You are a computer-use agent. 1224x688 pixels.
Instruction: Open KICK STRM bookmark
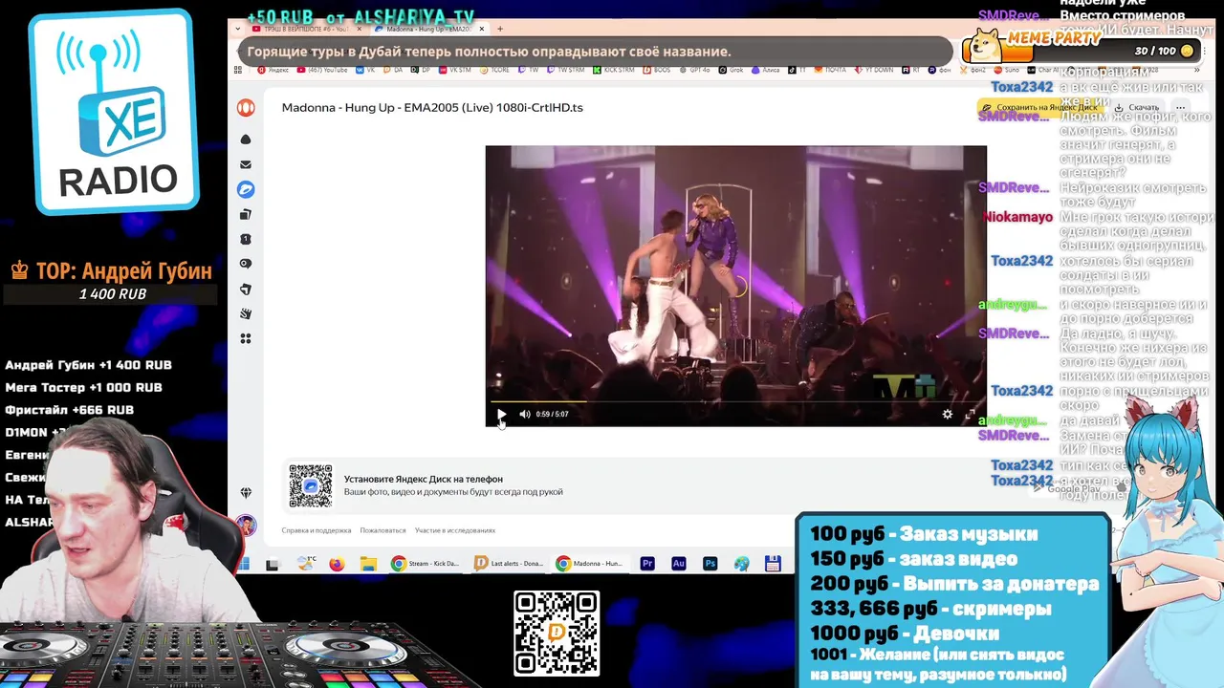pos(614,70)
